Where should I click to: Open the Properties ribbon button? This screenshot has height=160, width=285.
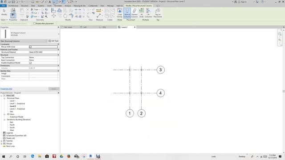click(x=13, y=16)
